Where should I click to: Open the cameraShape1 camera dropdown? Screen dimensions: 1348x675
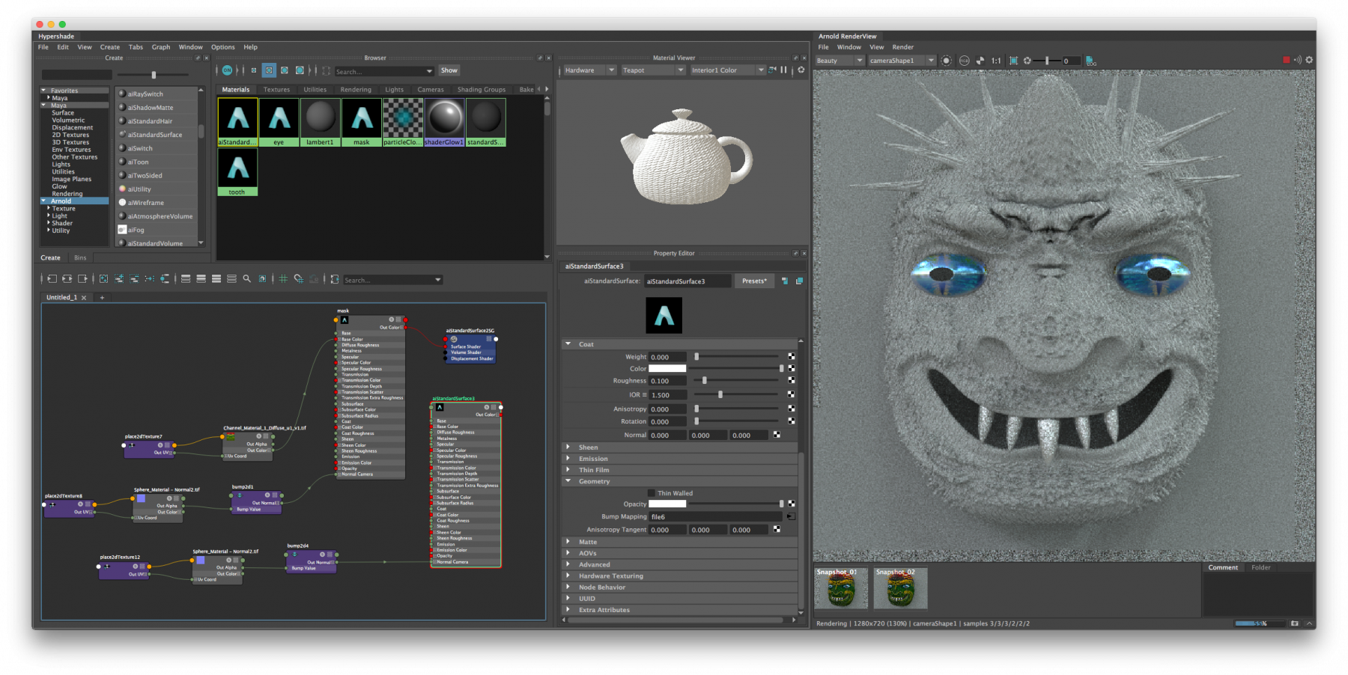pos(902,61)
